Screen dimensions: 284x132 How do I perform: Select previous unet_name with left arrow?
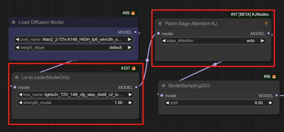pyautogui.click(x=18, y=40)
